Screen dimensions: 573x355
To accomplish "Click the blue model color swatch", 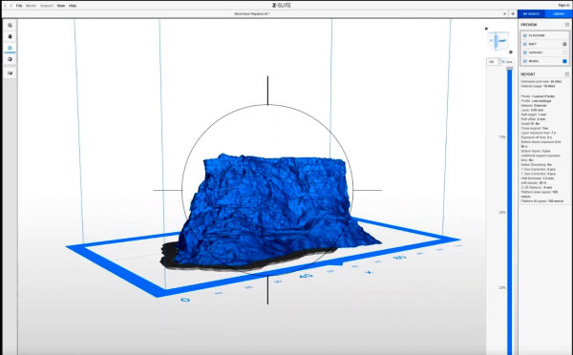I will [x=564, y=61].
